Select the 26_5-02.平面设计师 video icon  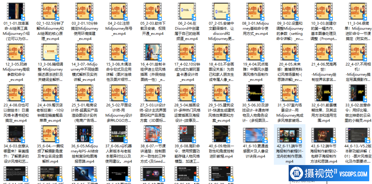(118, 93)
